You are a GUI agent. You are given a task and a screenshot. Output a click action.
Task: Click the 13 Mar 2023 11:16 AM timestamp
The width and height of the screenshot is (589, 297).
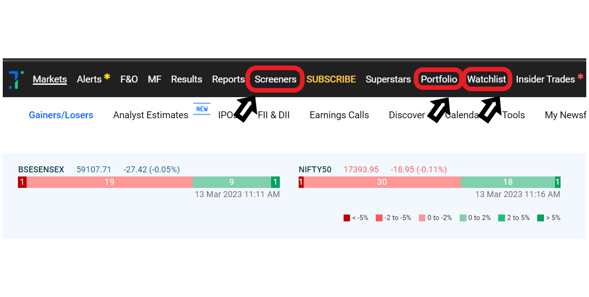[517, 194]
